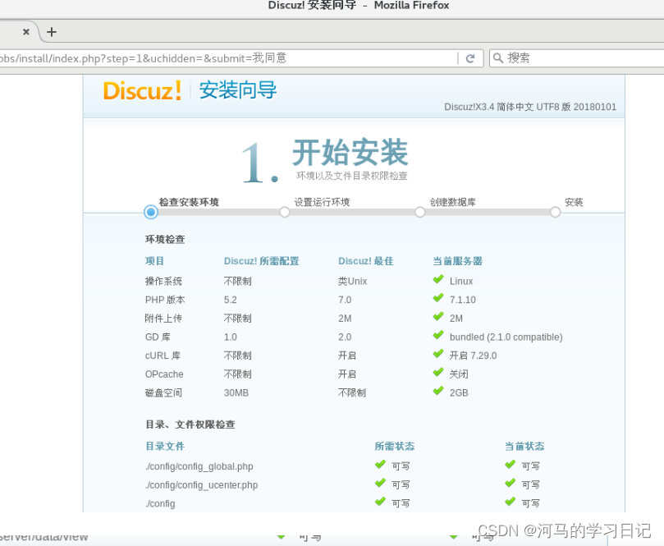Click checkmark next to Linux
Viewport: 664px width, 546px height.
coord(438,279)
